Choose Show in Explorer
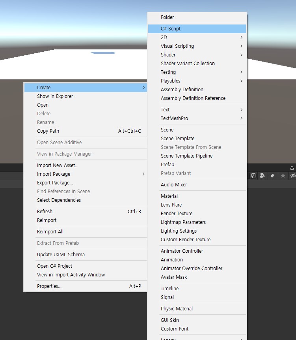The image size is (296, 340). [86, 96]
